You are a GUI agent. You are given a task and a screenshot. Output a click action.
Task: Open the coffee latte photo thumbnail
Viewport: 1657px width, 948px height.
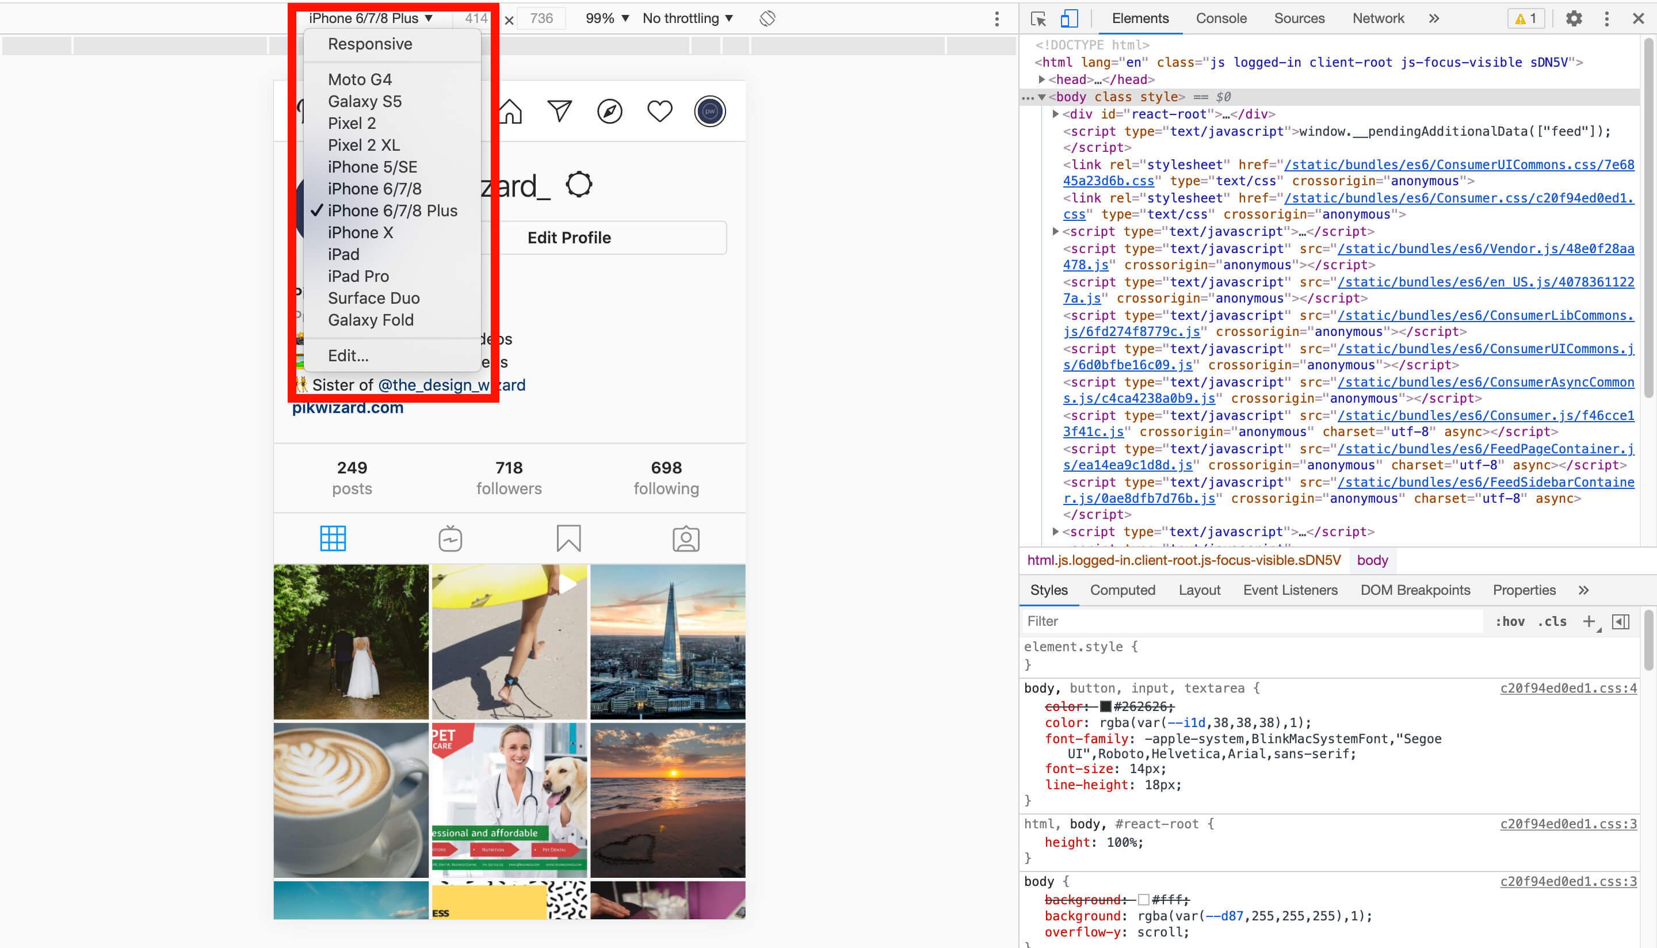coord(351,800)
